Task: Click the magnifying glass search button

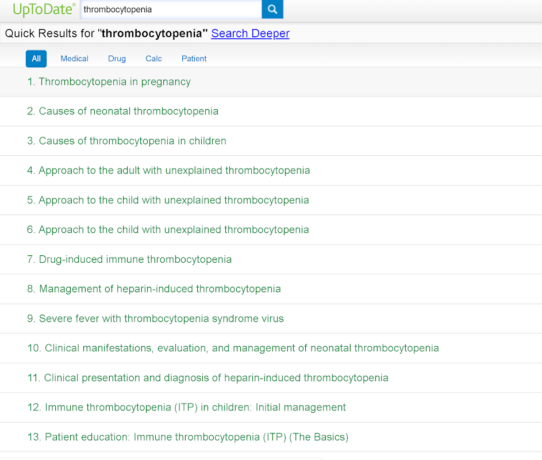Action: coord(272,9)
